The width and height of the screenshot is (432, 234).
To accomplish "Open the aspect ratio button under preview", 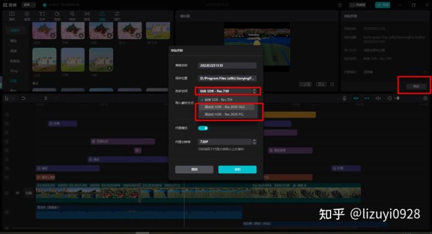I will coord(305,84).
